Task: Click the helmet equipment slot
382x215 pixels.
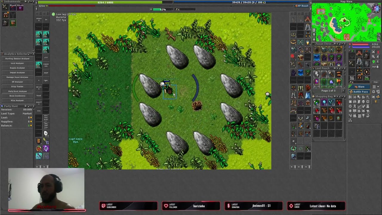Action: click(359, 53)
